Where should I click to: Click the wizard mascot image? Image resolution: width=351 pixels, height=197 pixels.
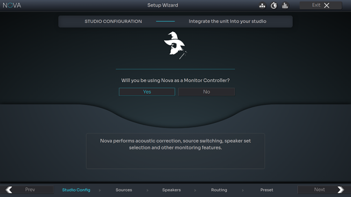pos(175,45)
